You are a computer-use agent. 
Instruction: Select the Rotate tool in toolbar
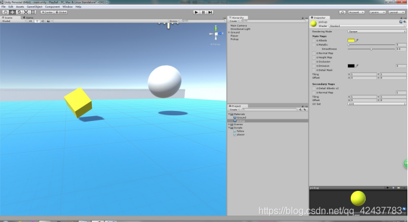19,12
